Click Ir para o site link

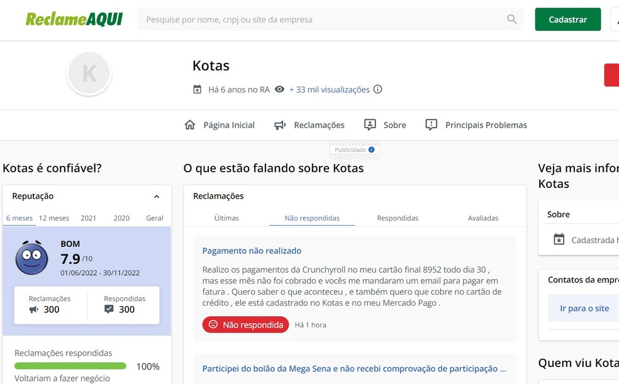584,309
